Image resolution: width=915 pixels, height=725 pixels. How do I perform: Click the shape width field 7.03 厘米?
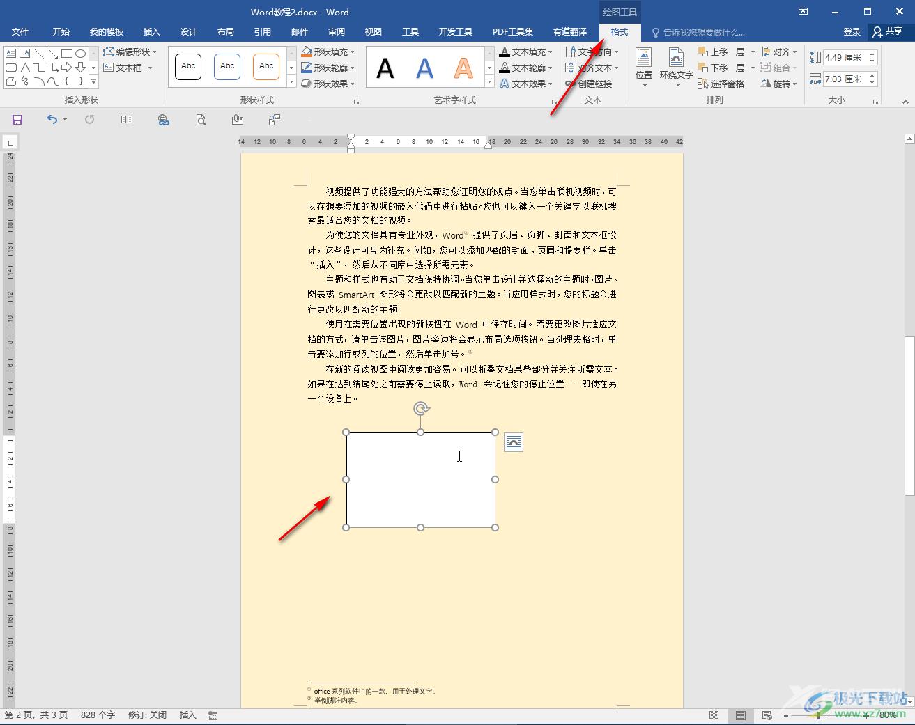point(845,79)
